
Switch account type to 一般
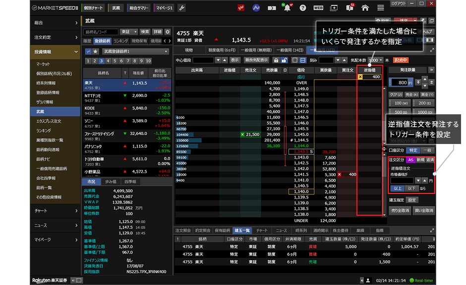pos(427,150)
